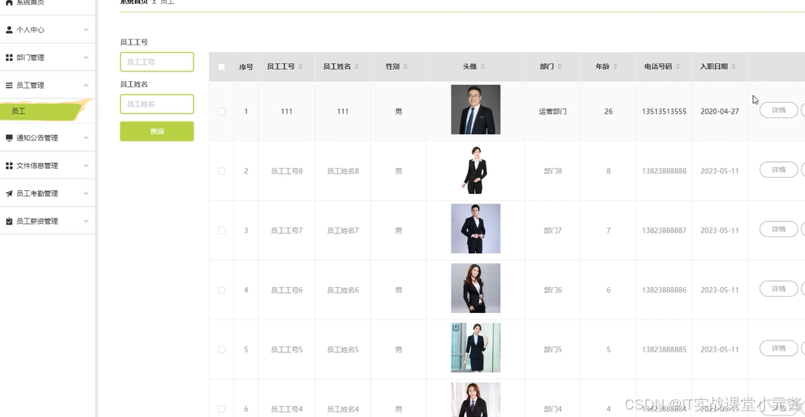Sort by 员工工号 column arrows

coord(300,67)
